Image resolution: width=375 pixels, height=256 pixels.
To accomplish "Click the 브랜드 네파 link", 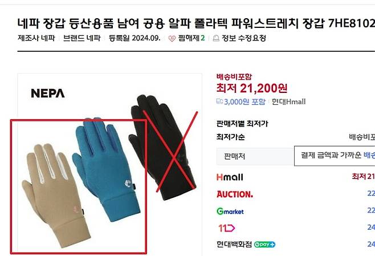I will click(82, 38).
